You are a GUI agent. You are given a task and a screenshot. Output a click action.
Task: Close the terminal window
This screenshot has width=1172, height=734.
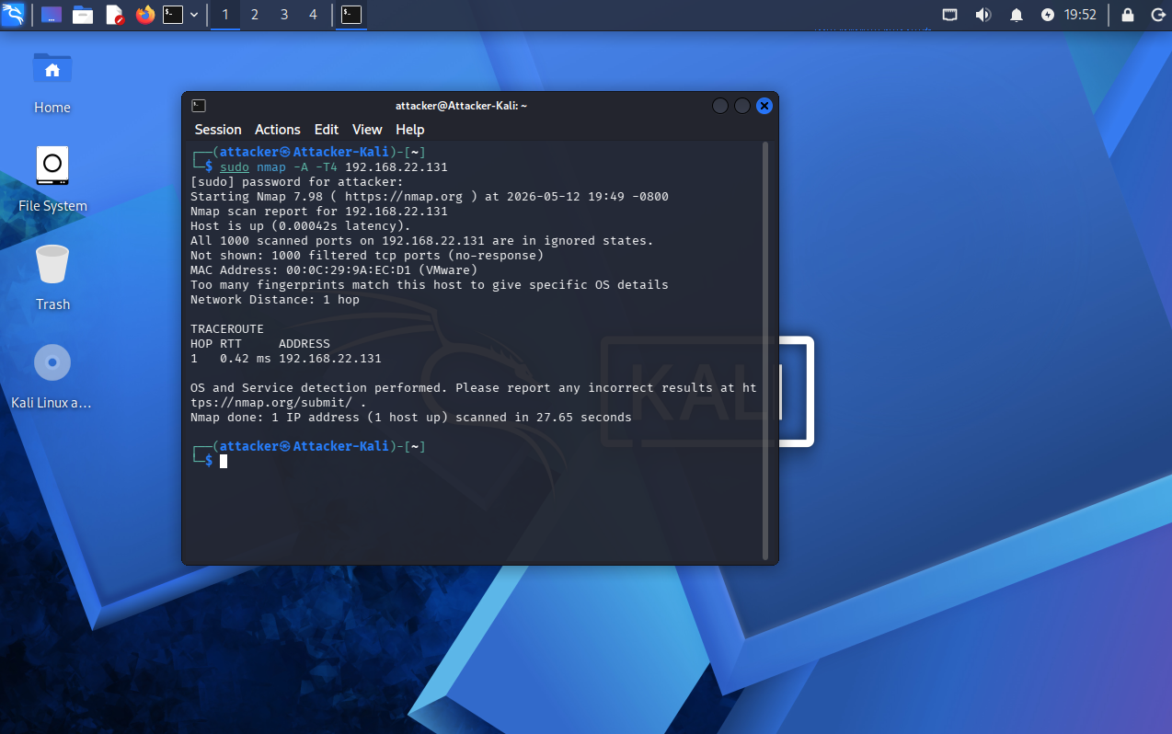(764, 106)
